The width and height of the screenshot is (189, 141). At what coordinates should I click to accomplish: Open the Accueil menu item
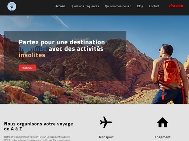60,6
